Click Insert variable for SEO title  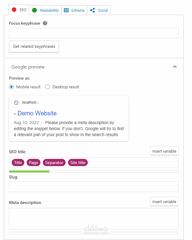click(164, 151)
